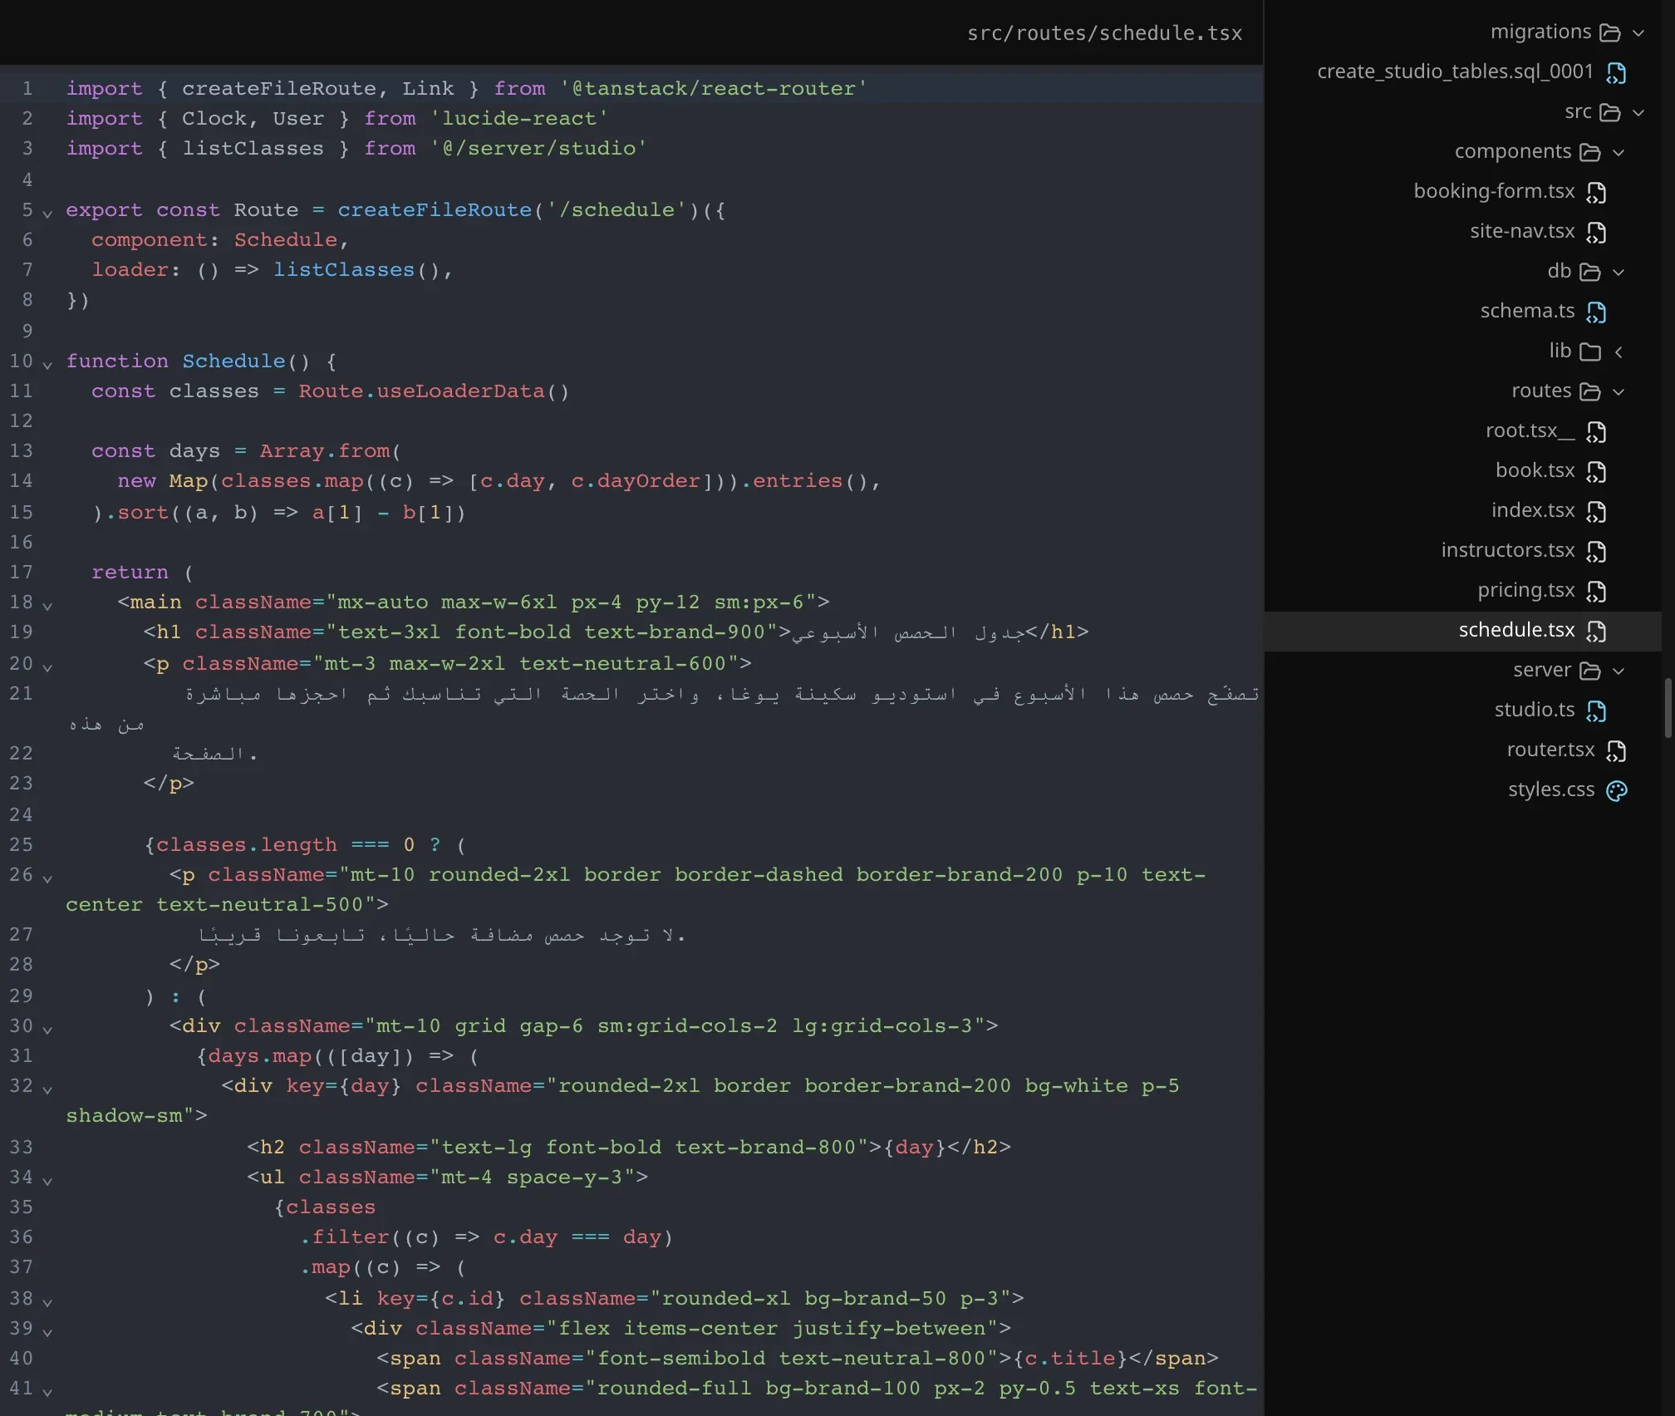Collapse the routes folder chevron
The image size is (1675, 1416).
coord(1619,391)
